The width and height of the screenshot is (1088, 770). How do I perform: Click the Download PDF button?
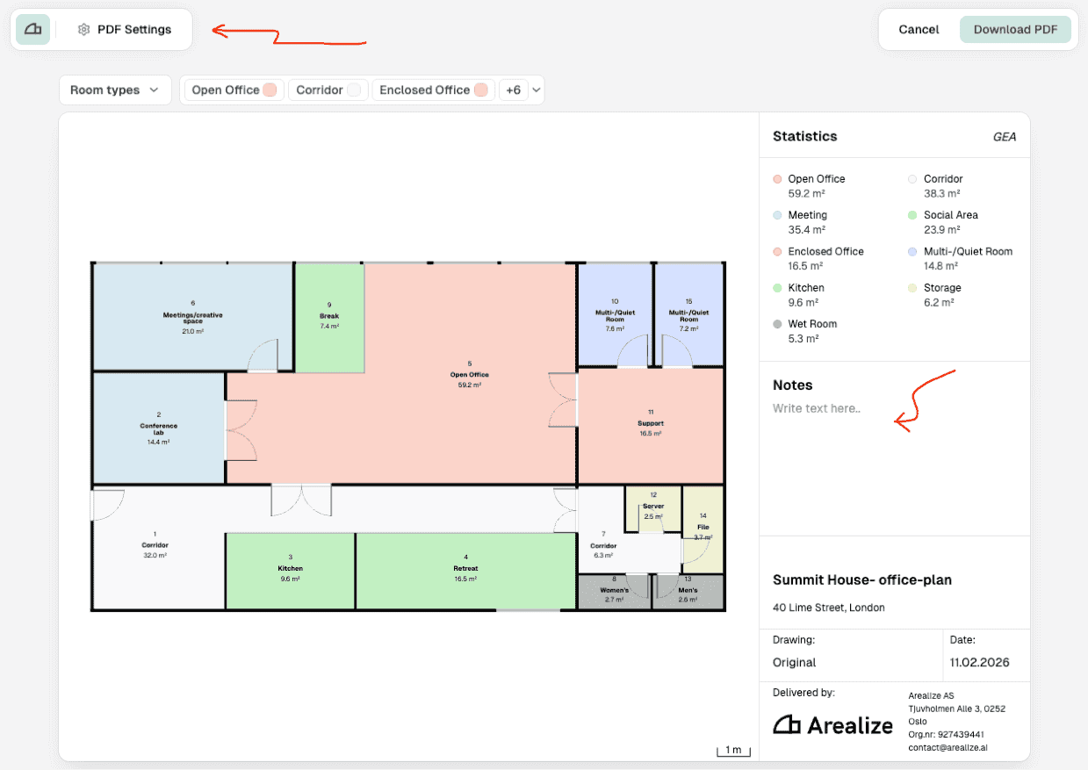(x=1015, y=30)
